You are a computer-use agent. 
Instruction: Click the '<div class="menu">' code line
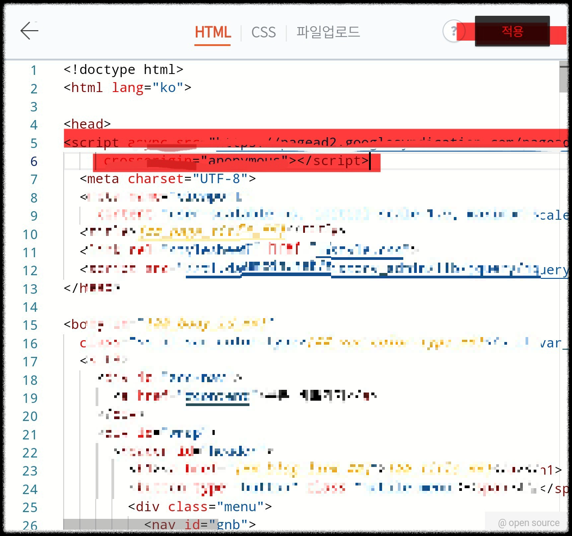click(200, 507)
